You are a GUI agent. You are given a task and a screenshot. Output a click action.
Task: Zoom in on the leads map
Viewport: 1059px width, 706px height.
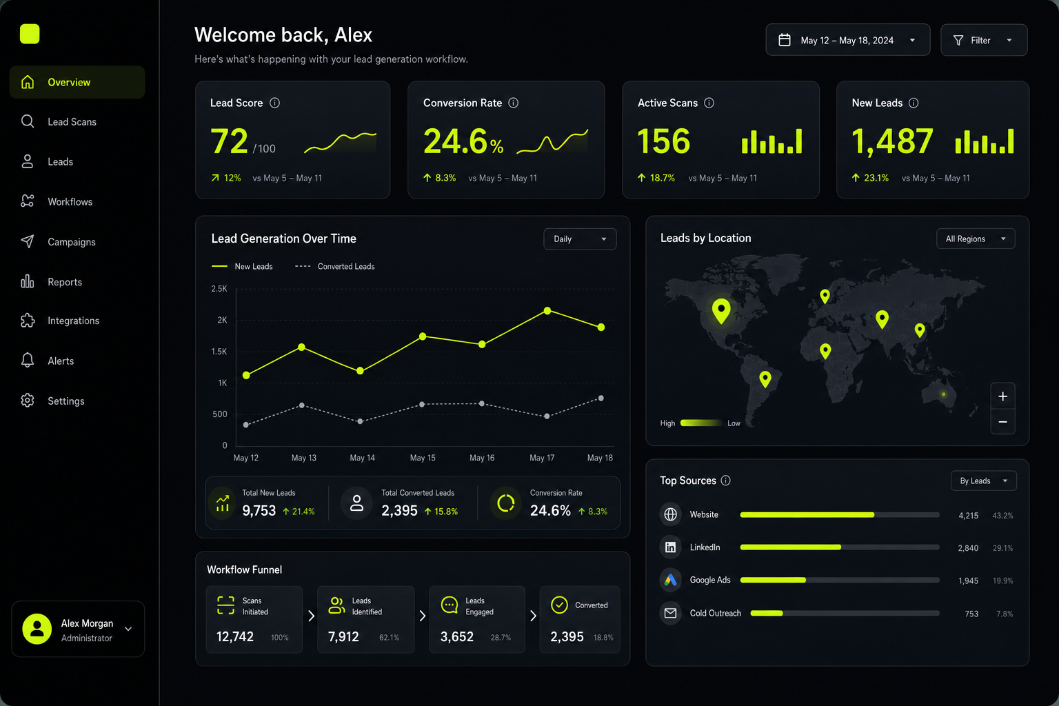pos(1002,396)
